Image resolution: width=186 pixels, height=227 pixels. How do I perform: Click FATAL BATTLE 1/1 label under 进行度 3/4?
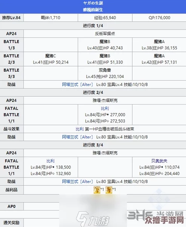click(12, 167)
